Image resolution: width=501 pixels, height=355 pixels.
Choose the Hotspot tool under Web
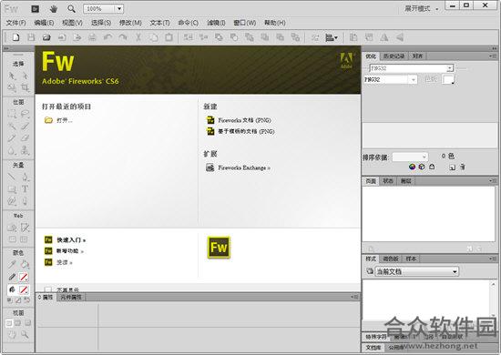(x=12, y=228)
